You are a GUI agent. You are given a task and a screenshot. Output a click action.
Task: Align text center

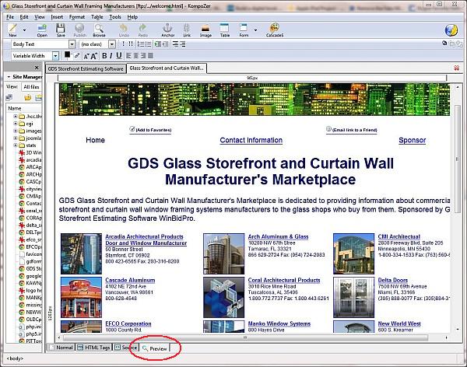pos(135,56)
